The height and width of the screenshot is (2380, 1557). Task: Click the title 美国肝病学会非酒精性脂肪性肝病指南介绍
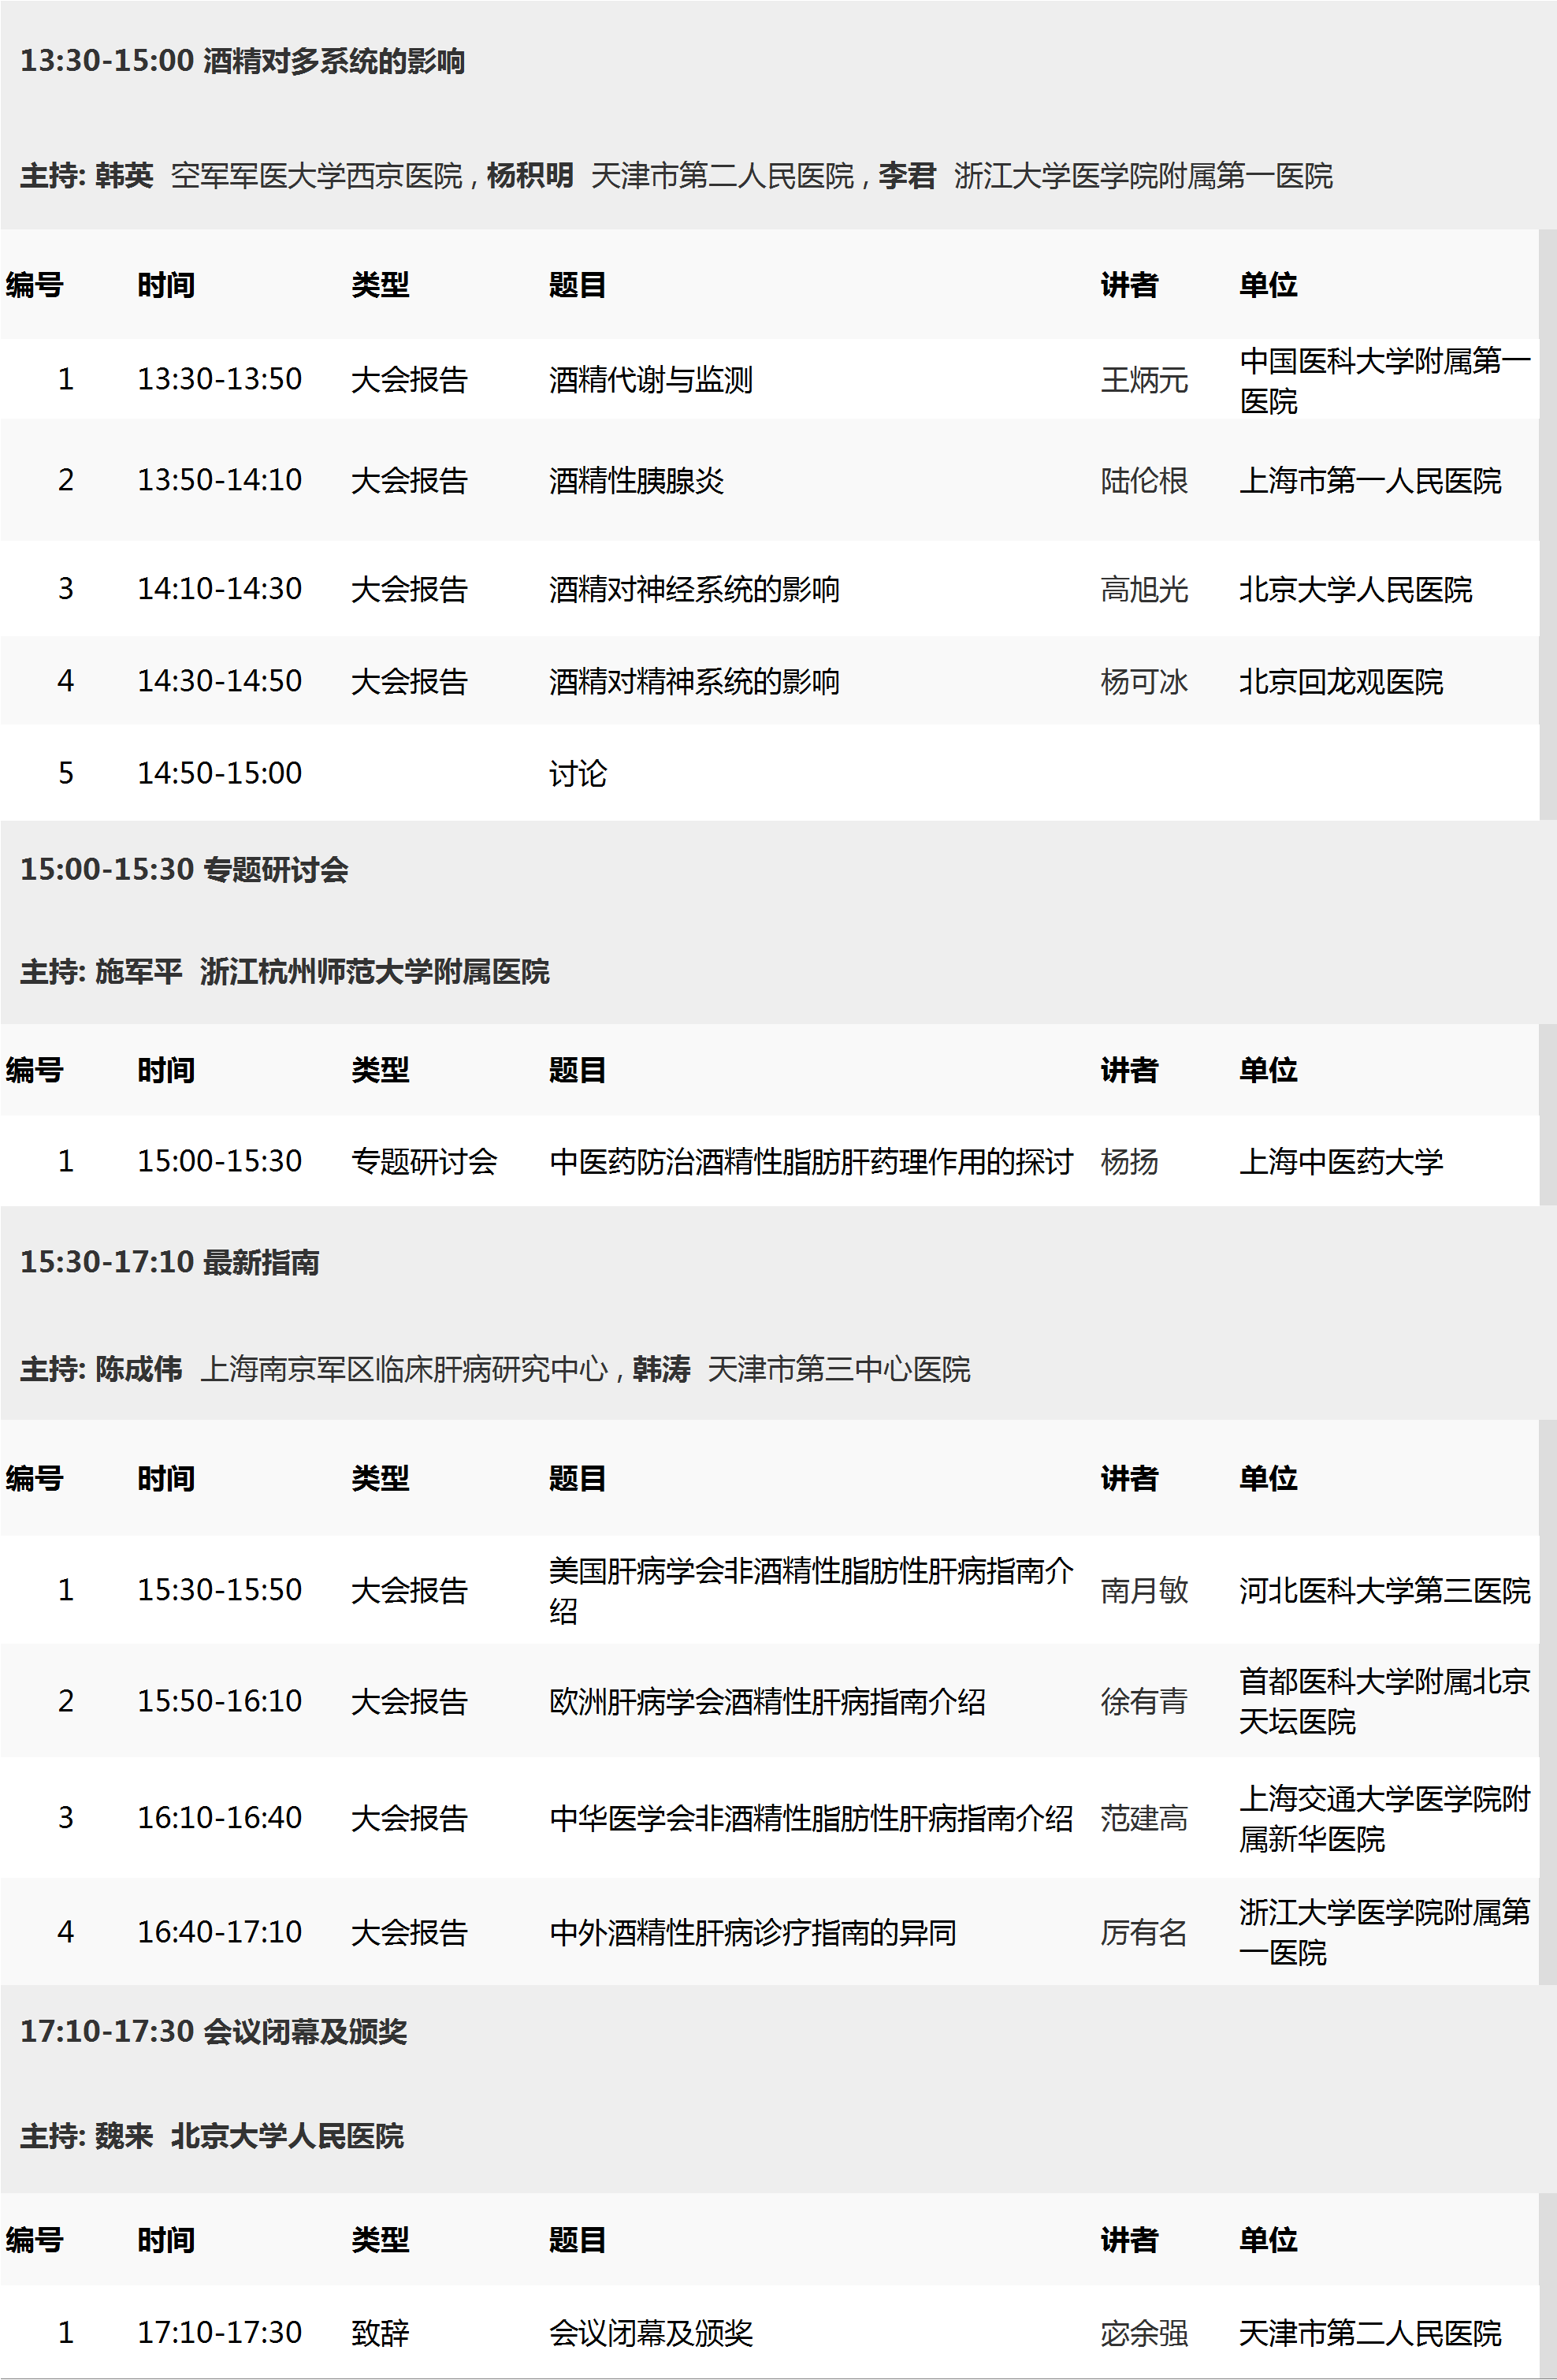812,1590
